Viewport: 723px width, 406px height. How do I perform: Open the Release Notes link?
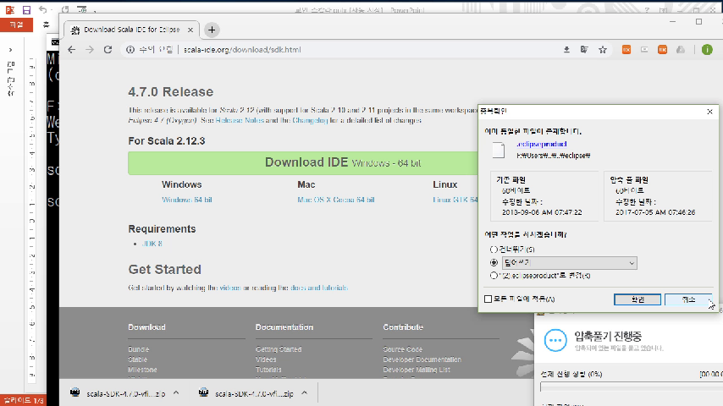[240, 120]
